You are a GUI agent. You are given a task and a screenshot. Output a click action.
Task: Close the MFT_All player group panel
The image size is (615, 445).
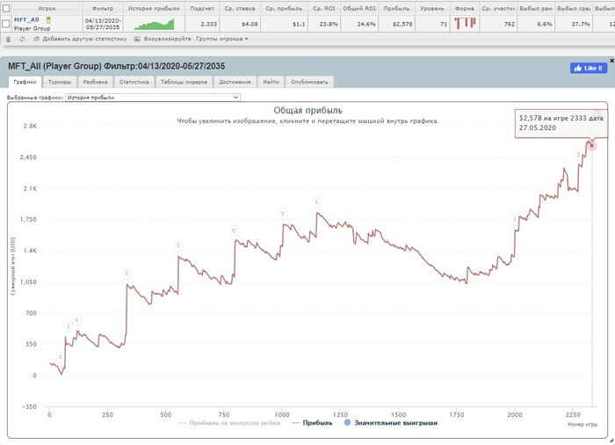(611, 61)
